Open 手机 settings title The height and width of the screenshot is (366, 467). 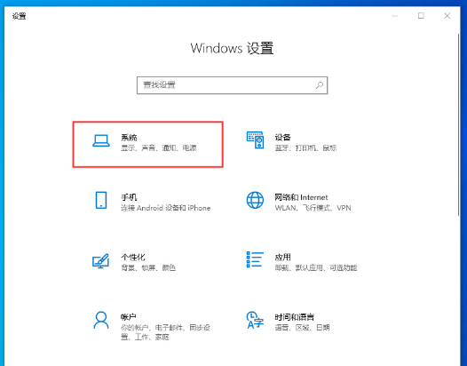click(129, 197)
